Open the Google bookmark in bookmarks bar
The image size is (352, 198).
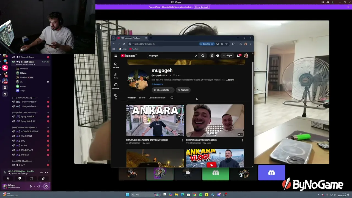pyautogui.click(x=123, y=49)
